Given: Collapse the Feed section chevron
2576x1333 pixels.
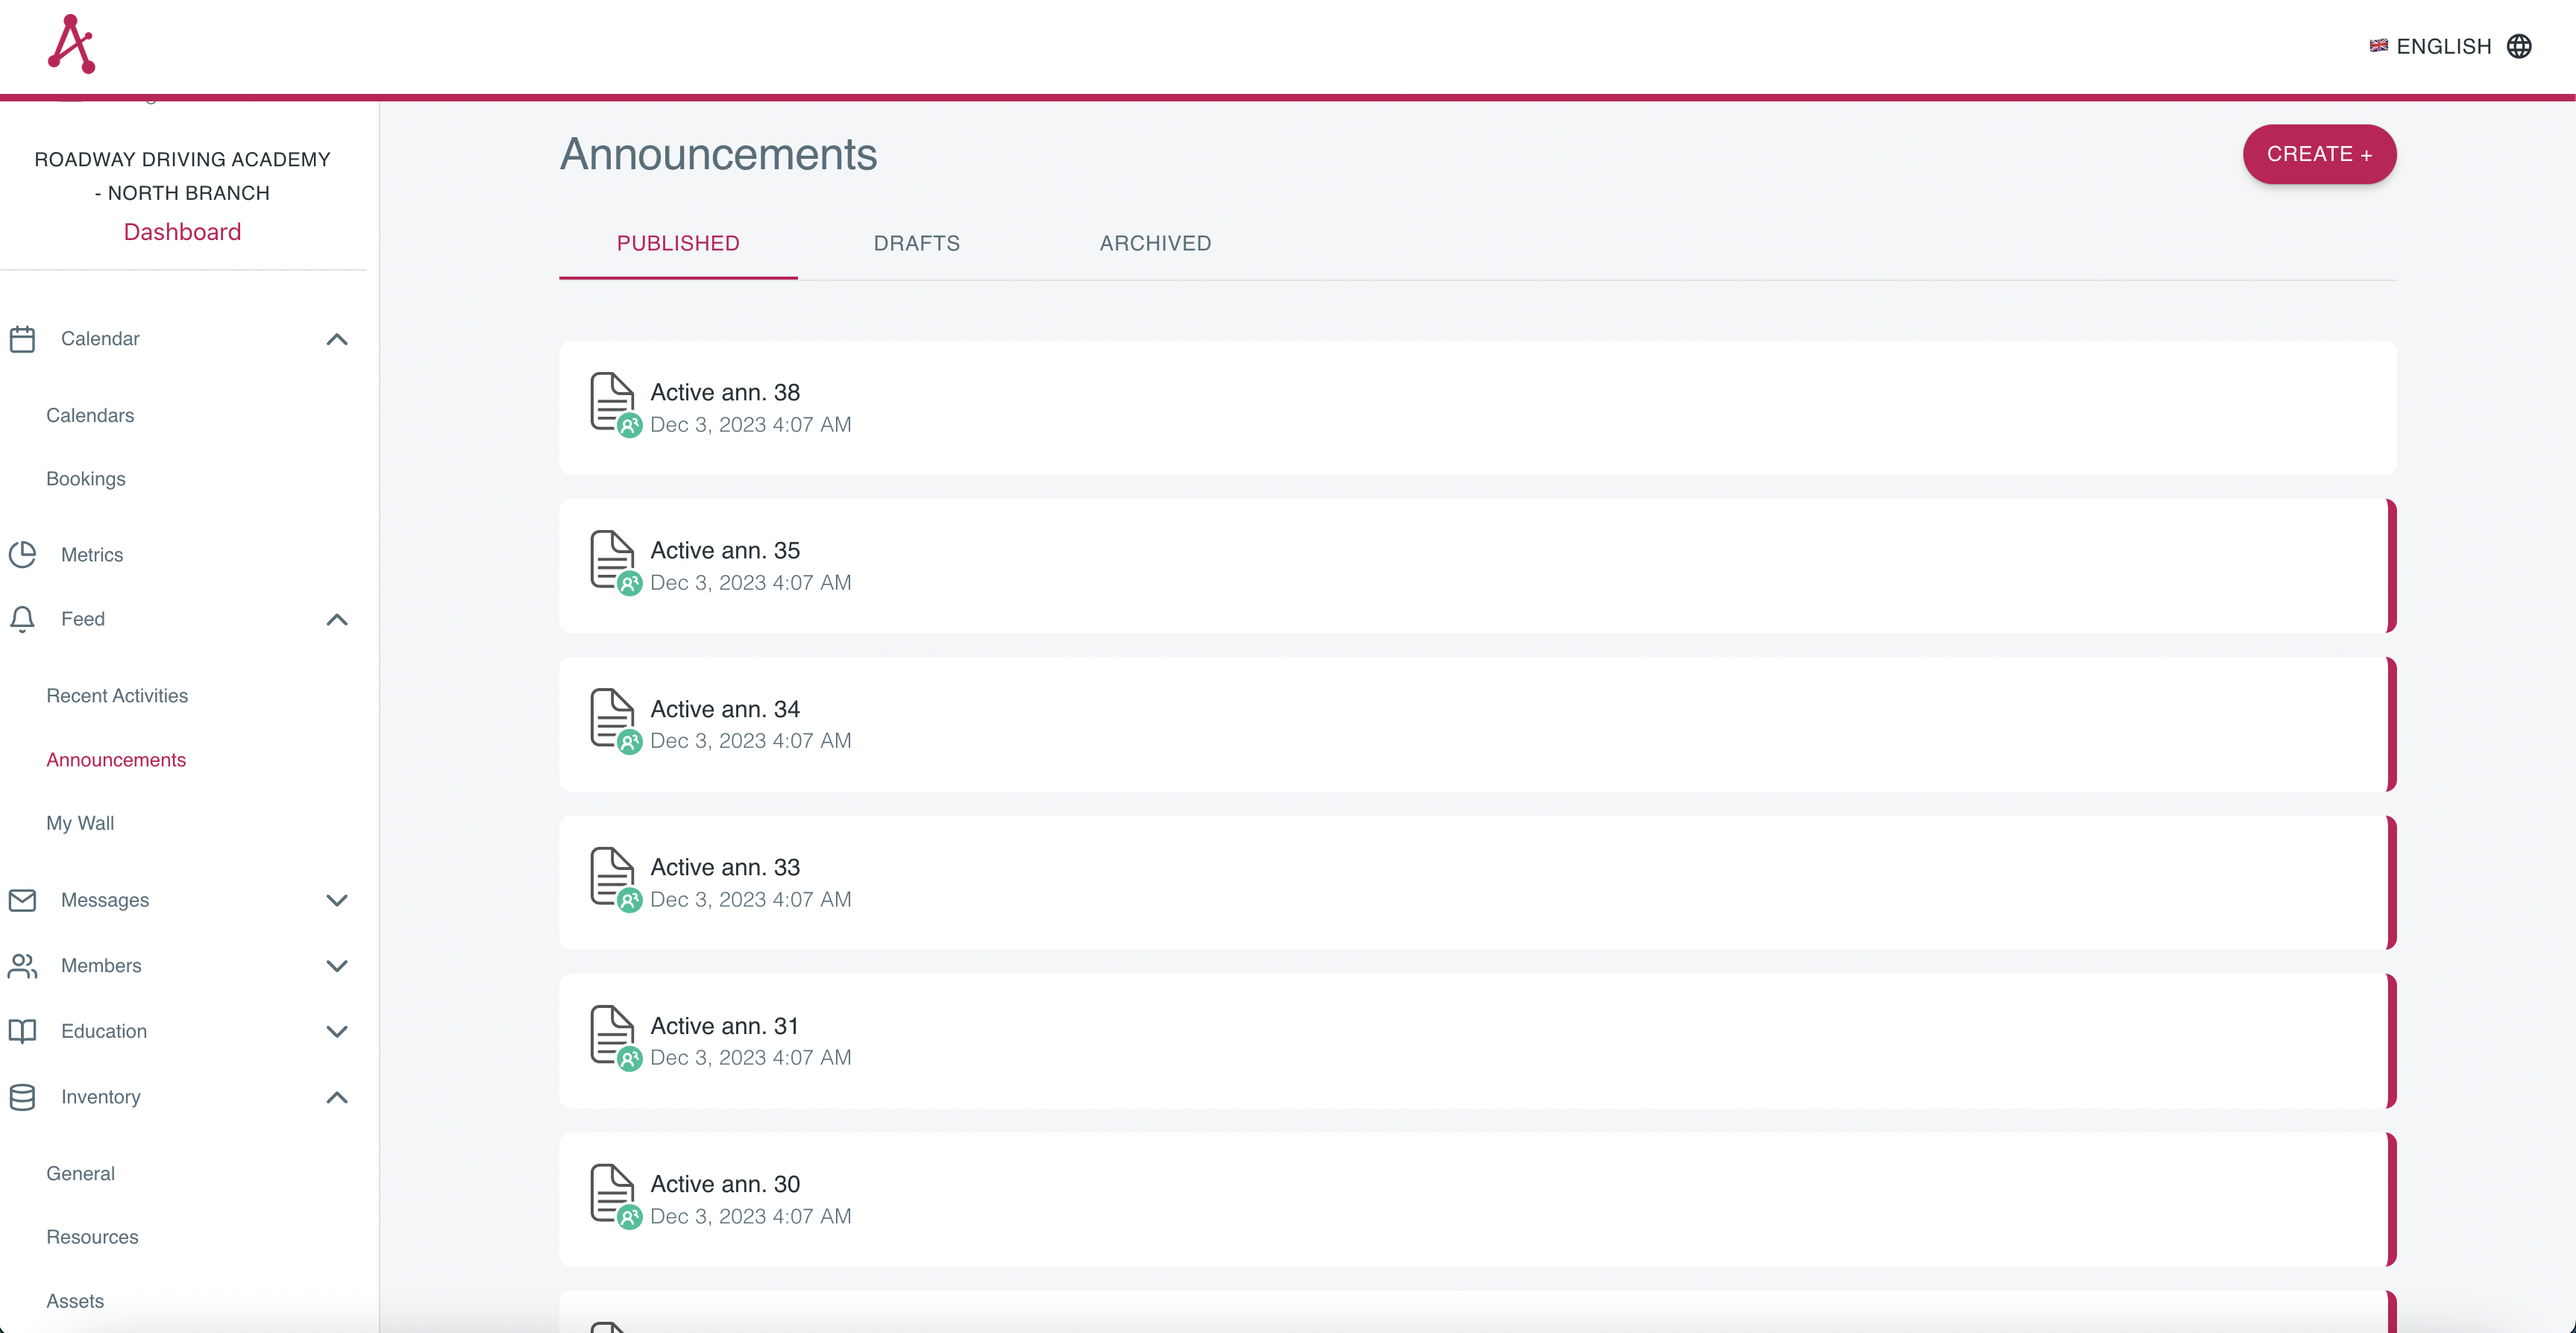Looking at the screenshot, I should pos(337,619).
